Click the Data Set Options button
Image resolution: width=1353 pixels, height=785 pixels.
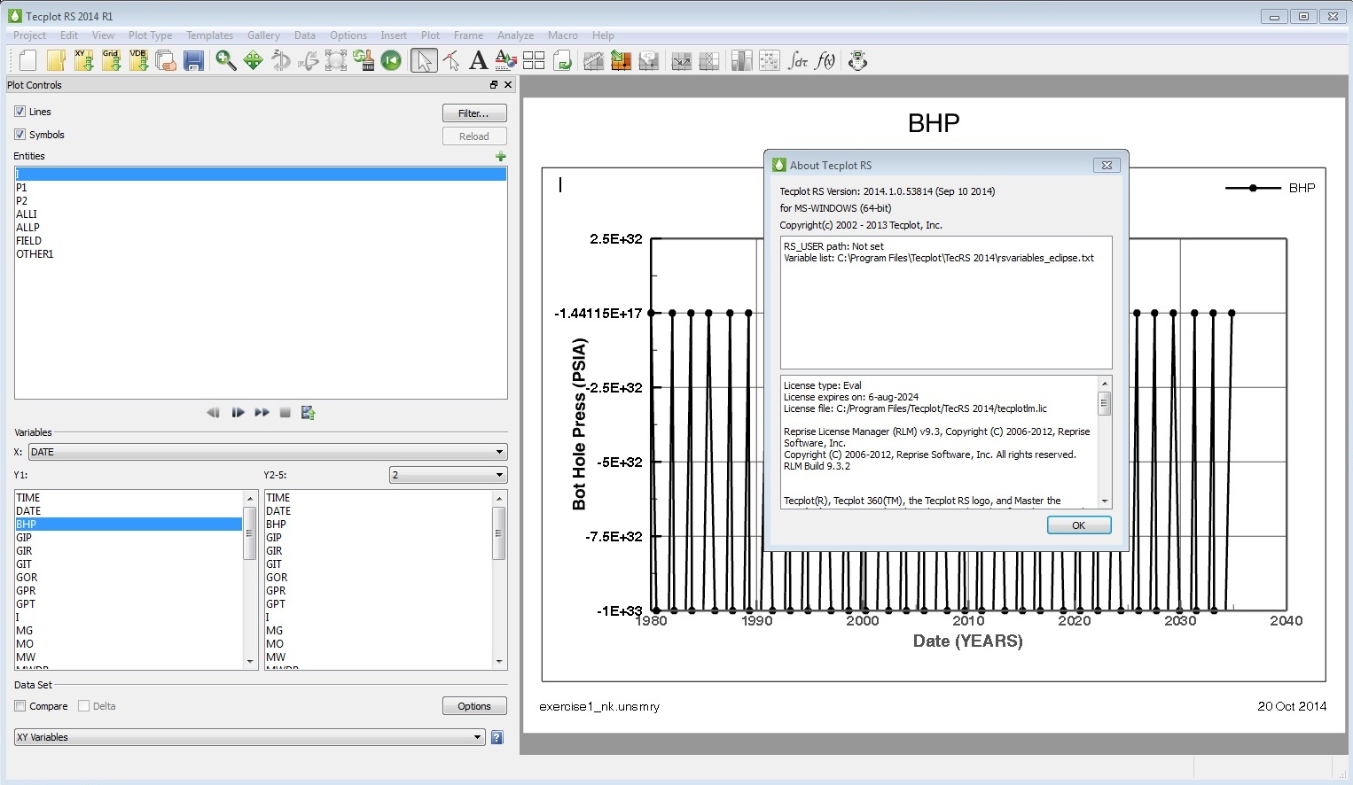[x=474, y=706]
